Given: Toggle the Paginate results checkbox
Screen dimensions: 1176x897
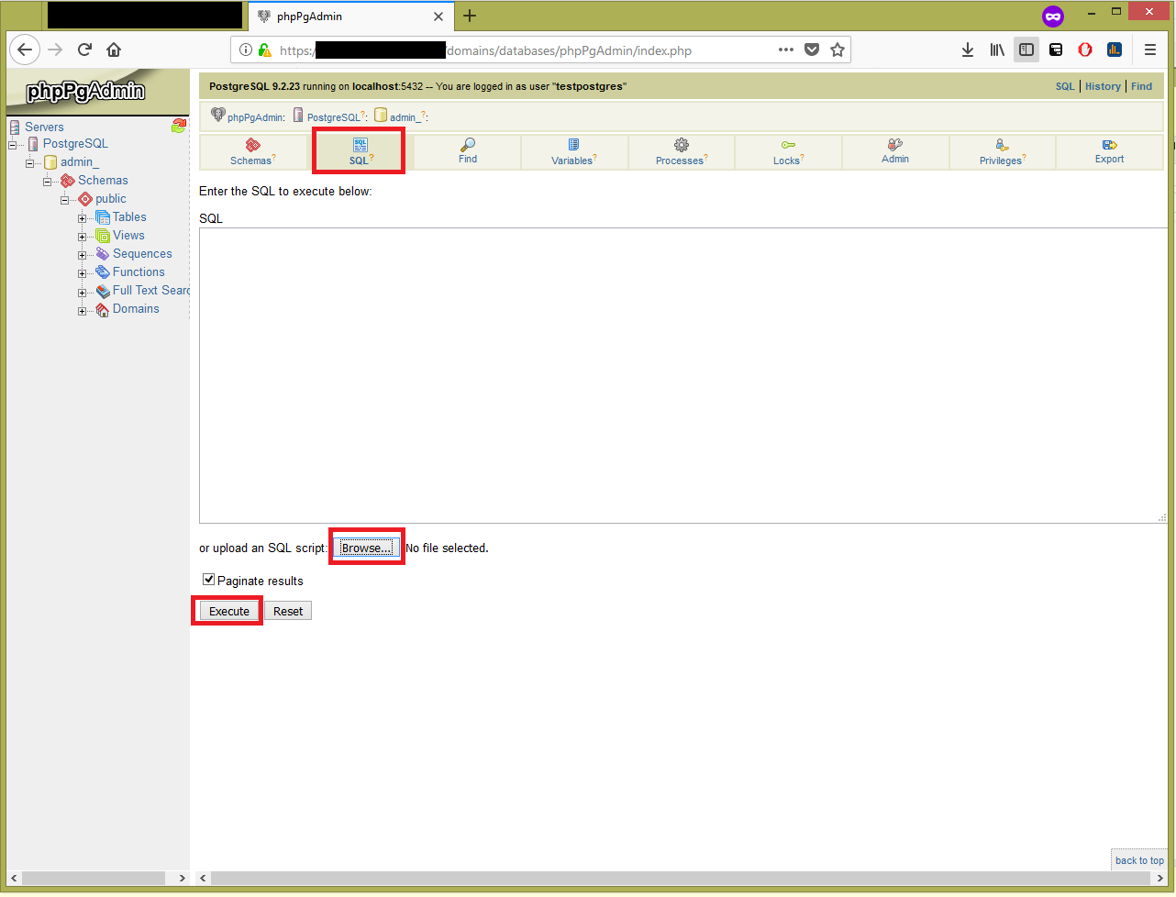Looking at the screenshot, I should (x=209, y=580).
